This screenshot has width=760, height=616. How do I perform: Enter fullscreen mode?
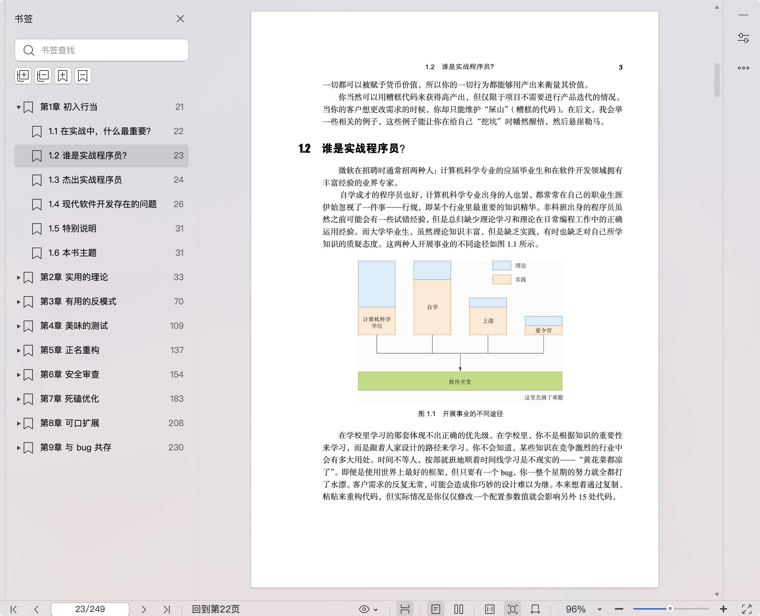pos(747,609)
